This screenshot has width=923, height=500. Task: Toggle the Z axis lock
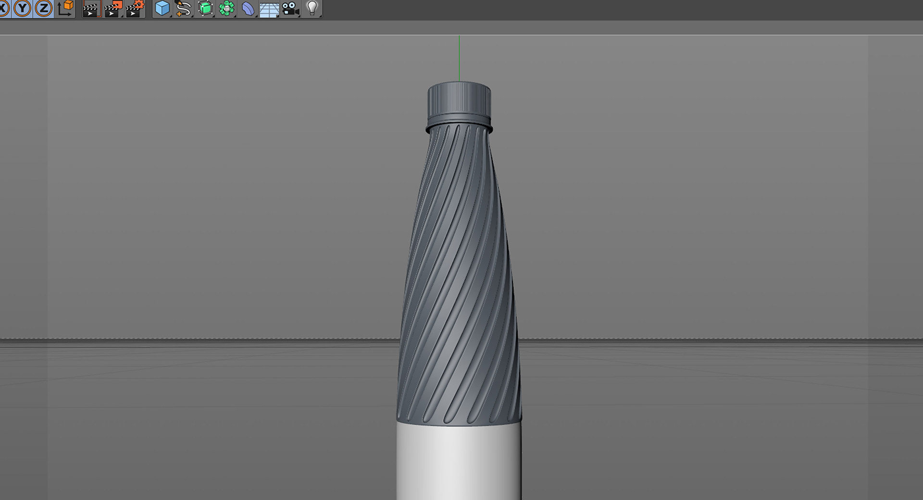pyautogui.click(x=43, y=8)
